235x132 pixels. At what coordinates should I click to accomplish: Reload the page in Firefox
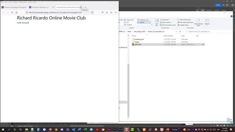(12, 12)
